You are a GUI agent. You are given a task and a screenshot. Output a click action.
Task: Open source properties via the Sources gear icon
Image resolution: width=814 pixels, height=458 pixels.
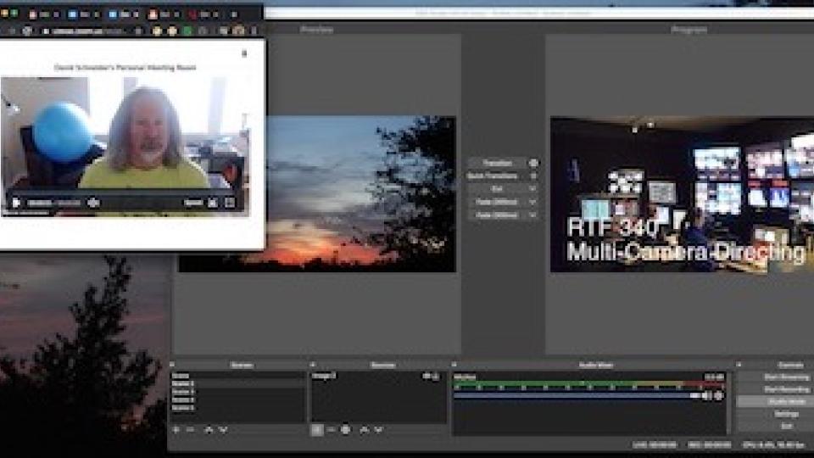coord(345,430)
